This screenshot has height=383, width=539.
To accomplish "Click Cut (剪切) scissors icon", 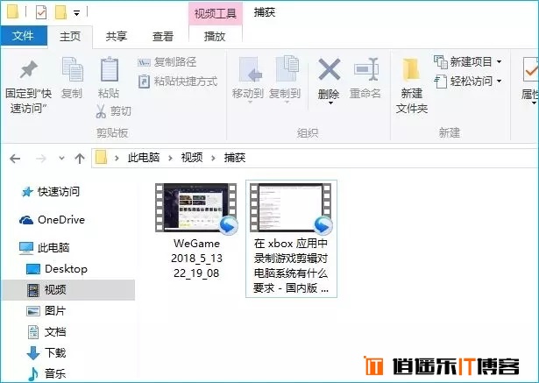I will coord(101,111).
